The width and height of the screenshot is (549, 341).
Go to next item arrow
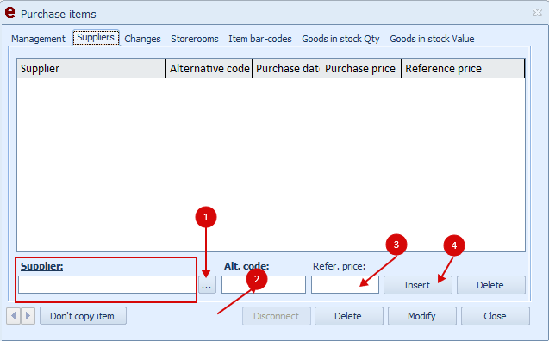(28, 316)
